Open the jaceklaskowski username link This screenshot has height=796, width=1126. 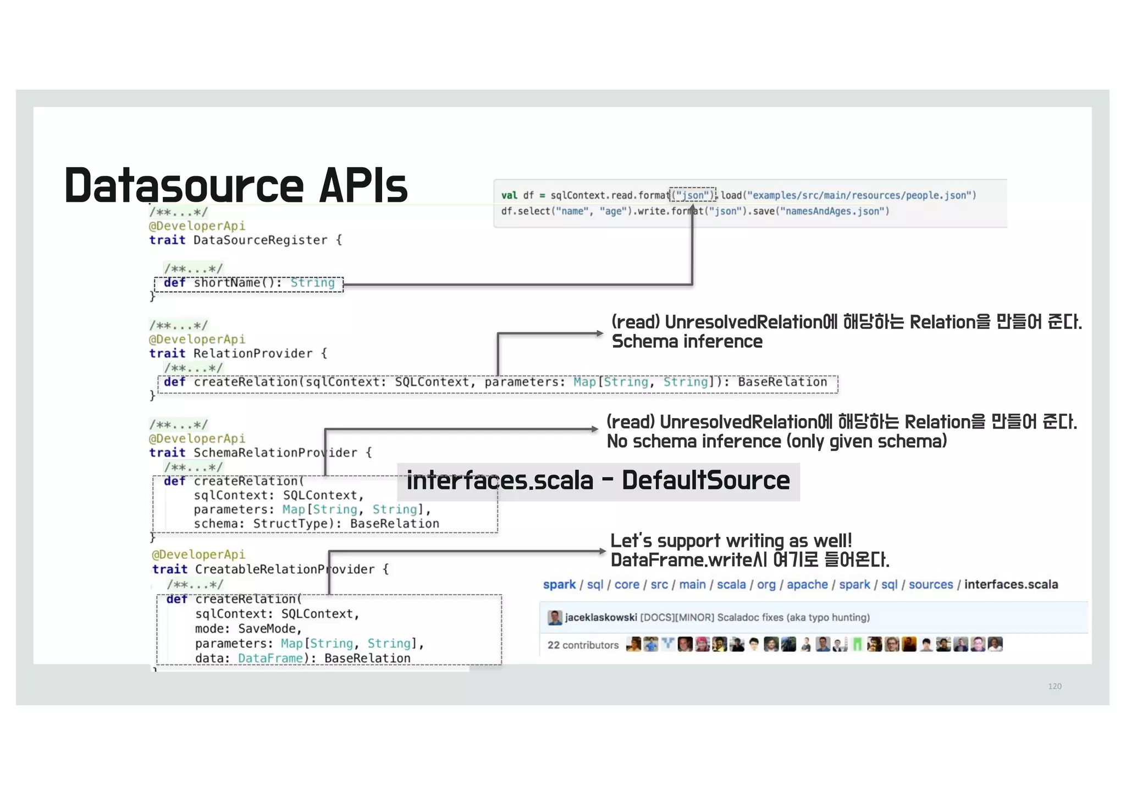coord(600,617)
